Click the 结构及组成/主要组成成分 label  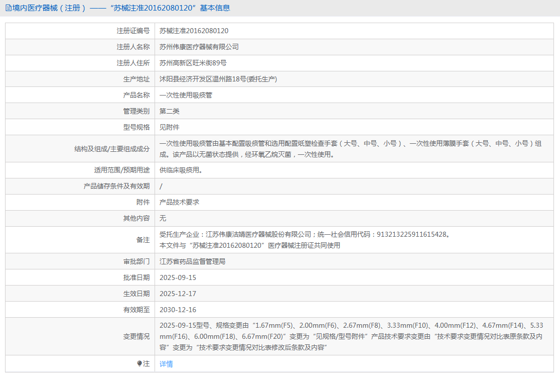pyautogui.click(x=112, y=149)
